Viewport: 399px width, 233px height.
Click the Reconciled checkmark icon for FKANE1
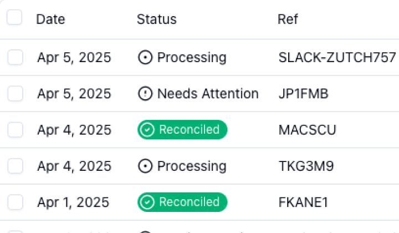coord(147,202)
